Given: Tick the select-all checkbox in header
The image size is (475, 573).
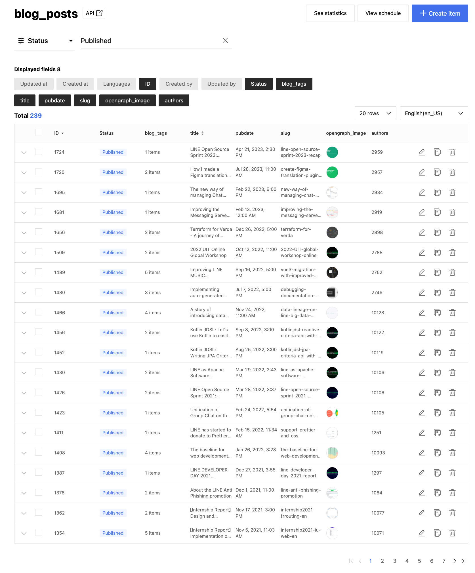Looking at the screenshot, I should click(x=39, y=132).
